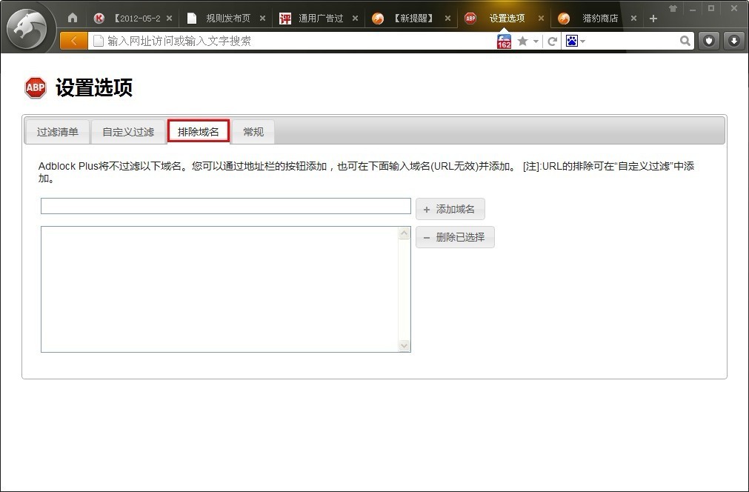Select the 常规 settings tab

253,132
